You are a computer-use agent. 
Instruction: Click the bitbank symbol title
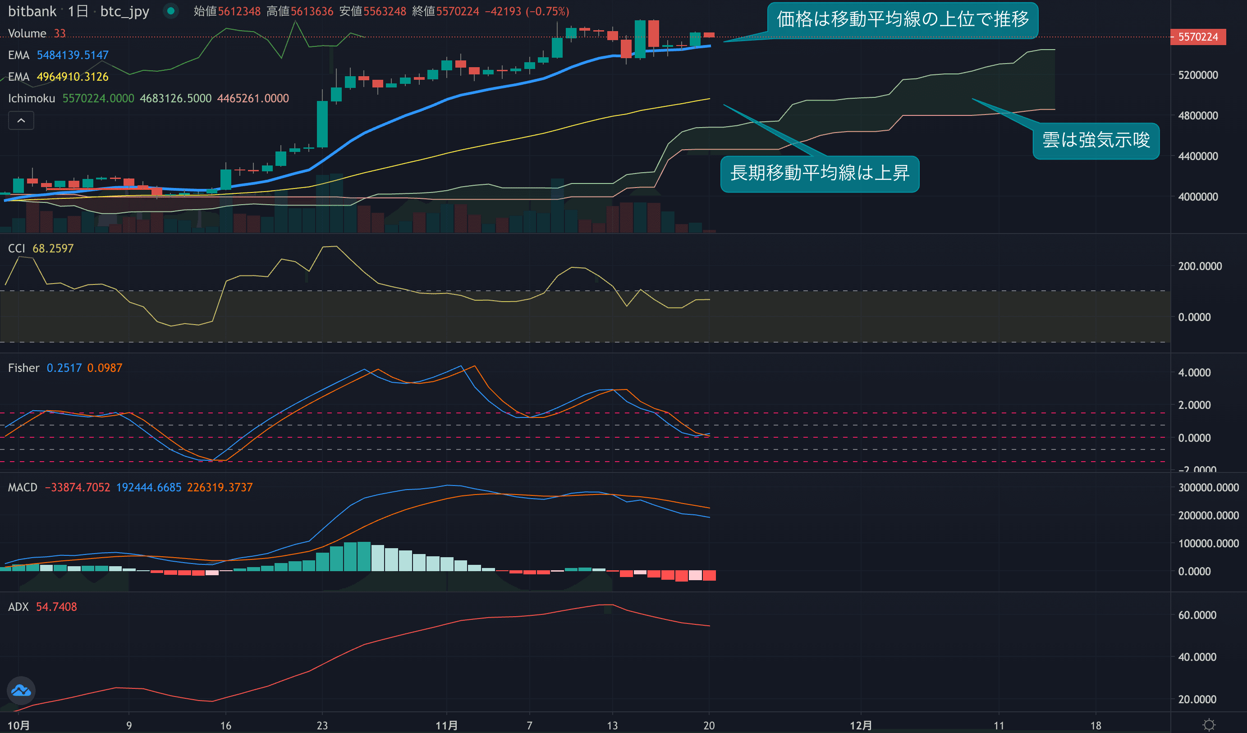click(x=32, y=11)
